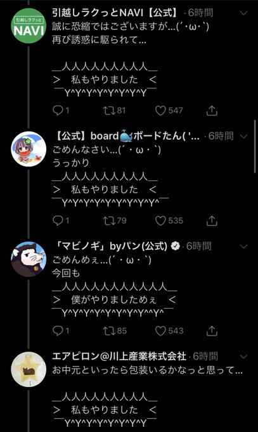Image resolution: width=258 pixels, height=432 pixels.
Task: Open 引越しラクっとNAVI green profile avatar
Action: tap(29, 26)
